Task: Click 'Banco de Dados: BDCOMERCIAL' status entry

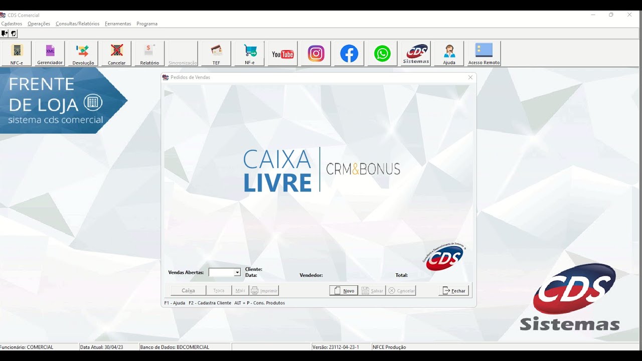Action: (x=175, y=347)
